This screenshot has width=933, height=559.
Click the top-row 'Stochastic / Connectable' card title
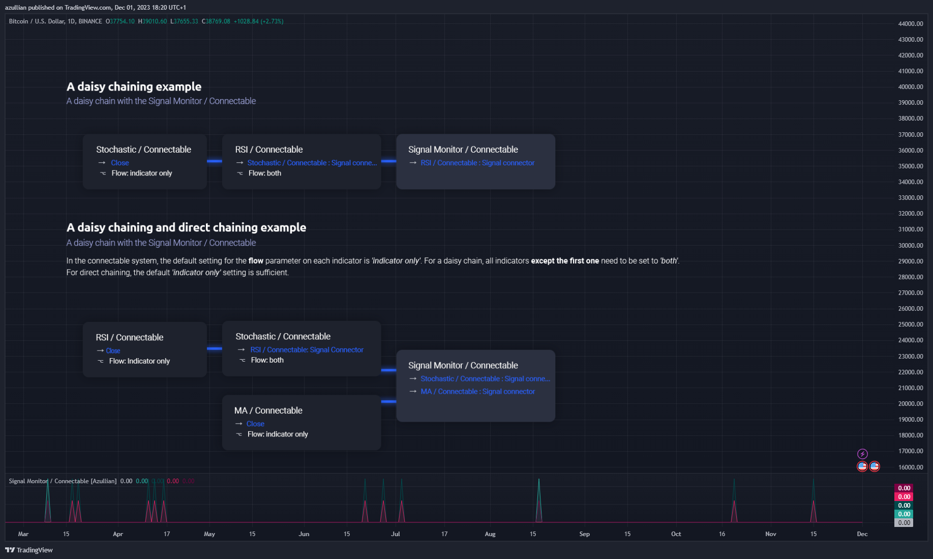pos(143,150)
